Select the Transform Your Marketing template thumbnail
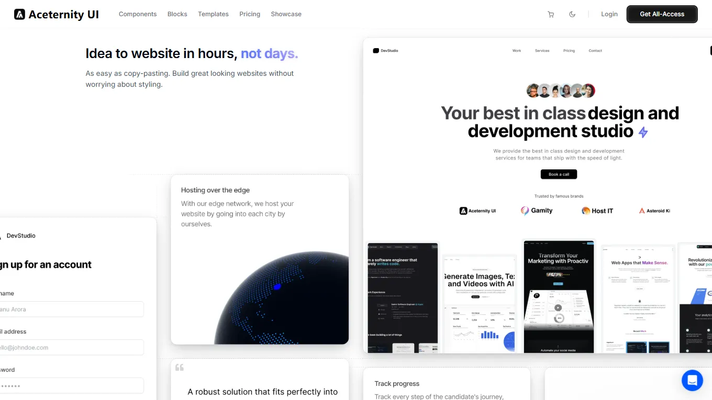Image resolution: width=712 pixels, height=400 pixels. point(559,296)
